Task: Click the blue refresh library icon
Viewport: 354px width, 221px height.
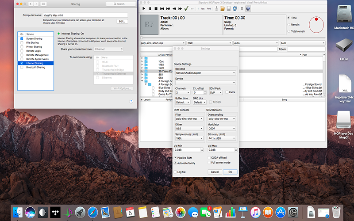Action: 235,8
